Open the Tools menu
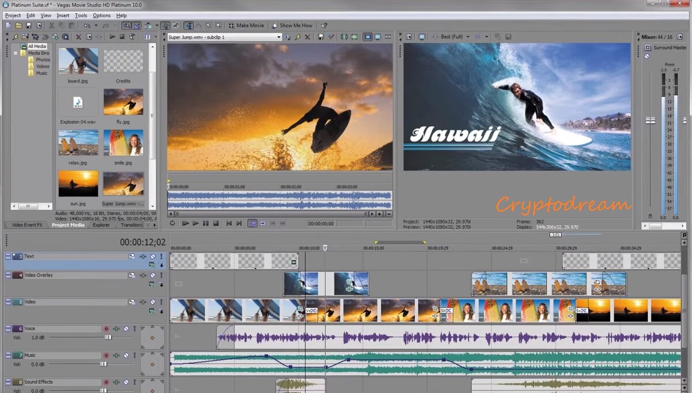The width and height of the screenshot is (692, 393). tap(81, 16)
